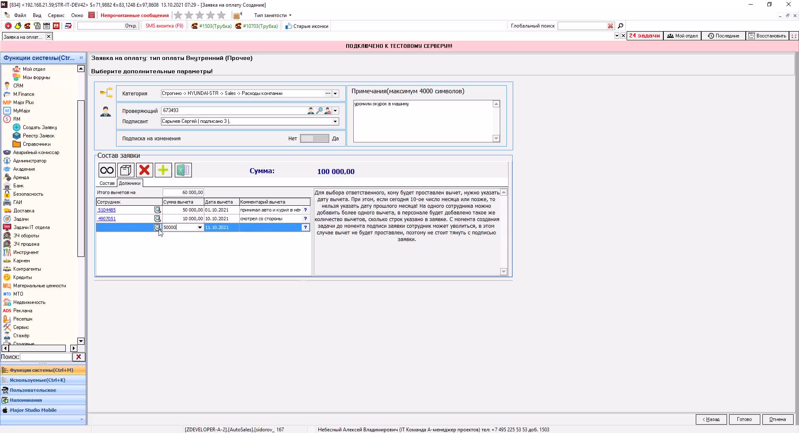Viewport: 799px width, 433px height.
Task: Rate with the fifth star
Action: coord(221,15)
